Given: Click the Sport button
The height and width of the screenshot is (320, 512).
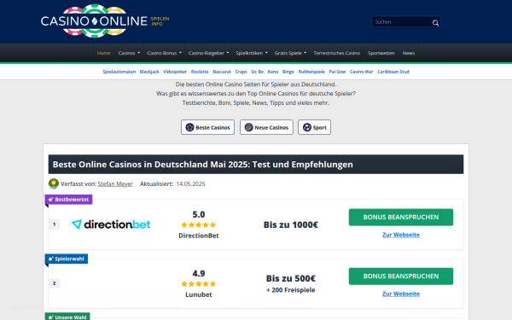Looking at the screenshot, I should click(314, 127).
